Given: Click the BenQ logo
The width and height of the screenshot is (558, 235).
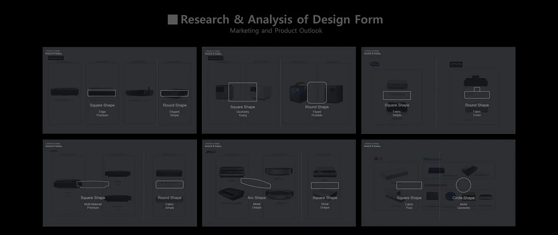Looking at the screenshot, I should click(x=375, y=64).
